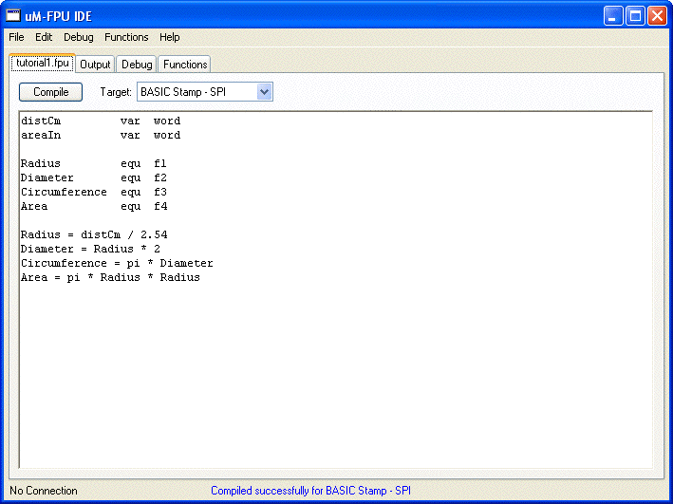
Task: Maximize the uM-FPU IDE window
Action: (635, 16)
